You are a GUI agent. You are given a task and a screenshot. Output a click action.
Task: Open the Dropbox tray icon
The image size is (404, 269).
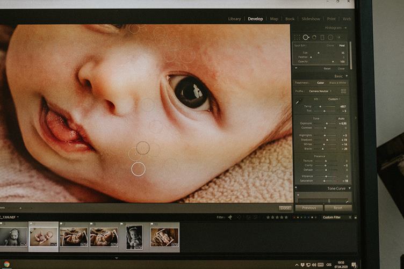click(302, 265)
